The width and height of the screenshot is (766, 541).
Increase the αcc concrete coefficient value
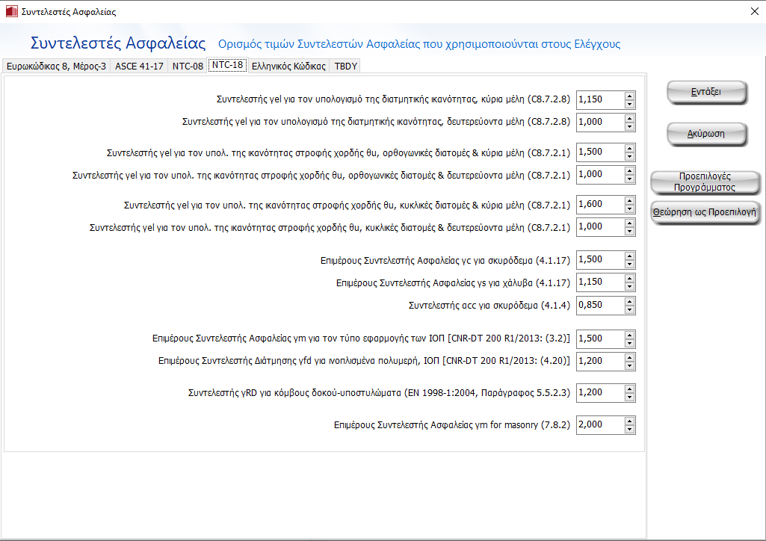tap(630, 301)
